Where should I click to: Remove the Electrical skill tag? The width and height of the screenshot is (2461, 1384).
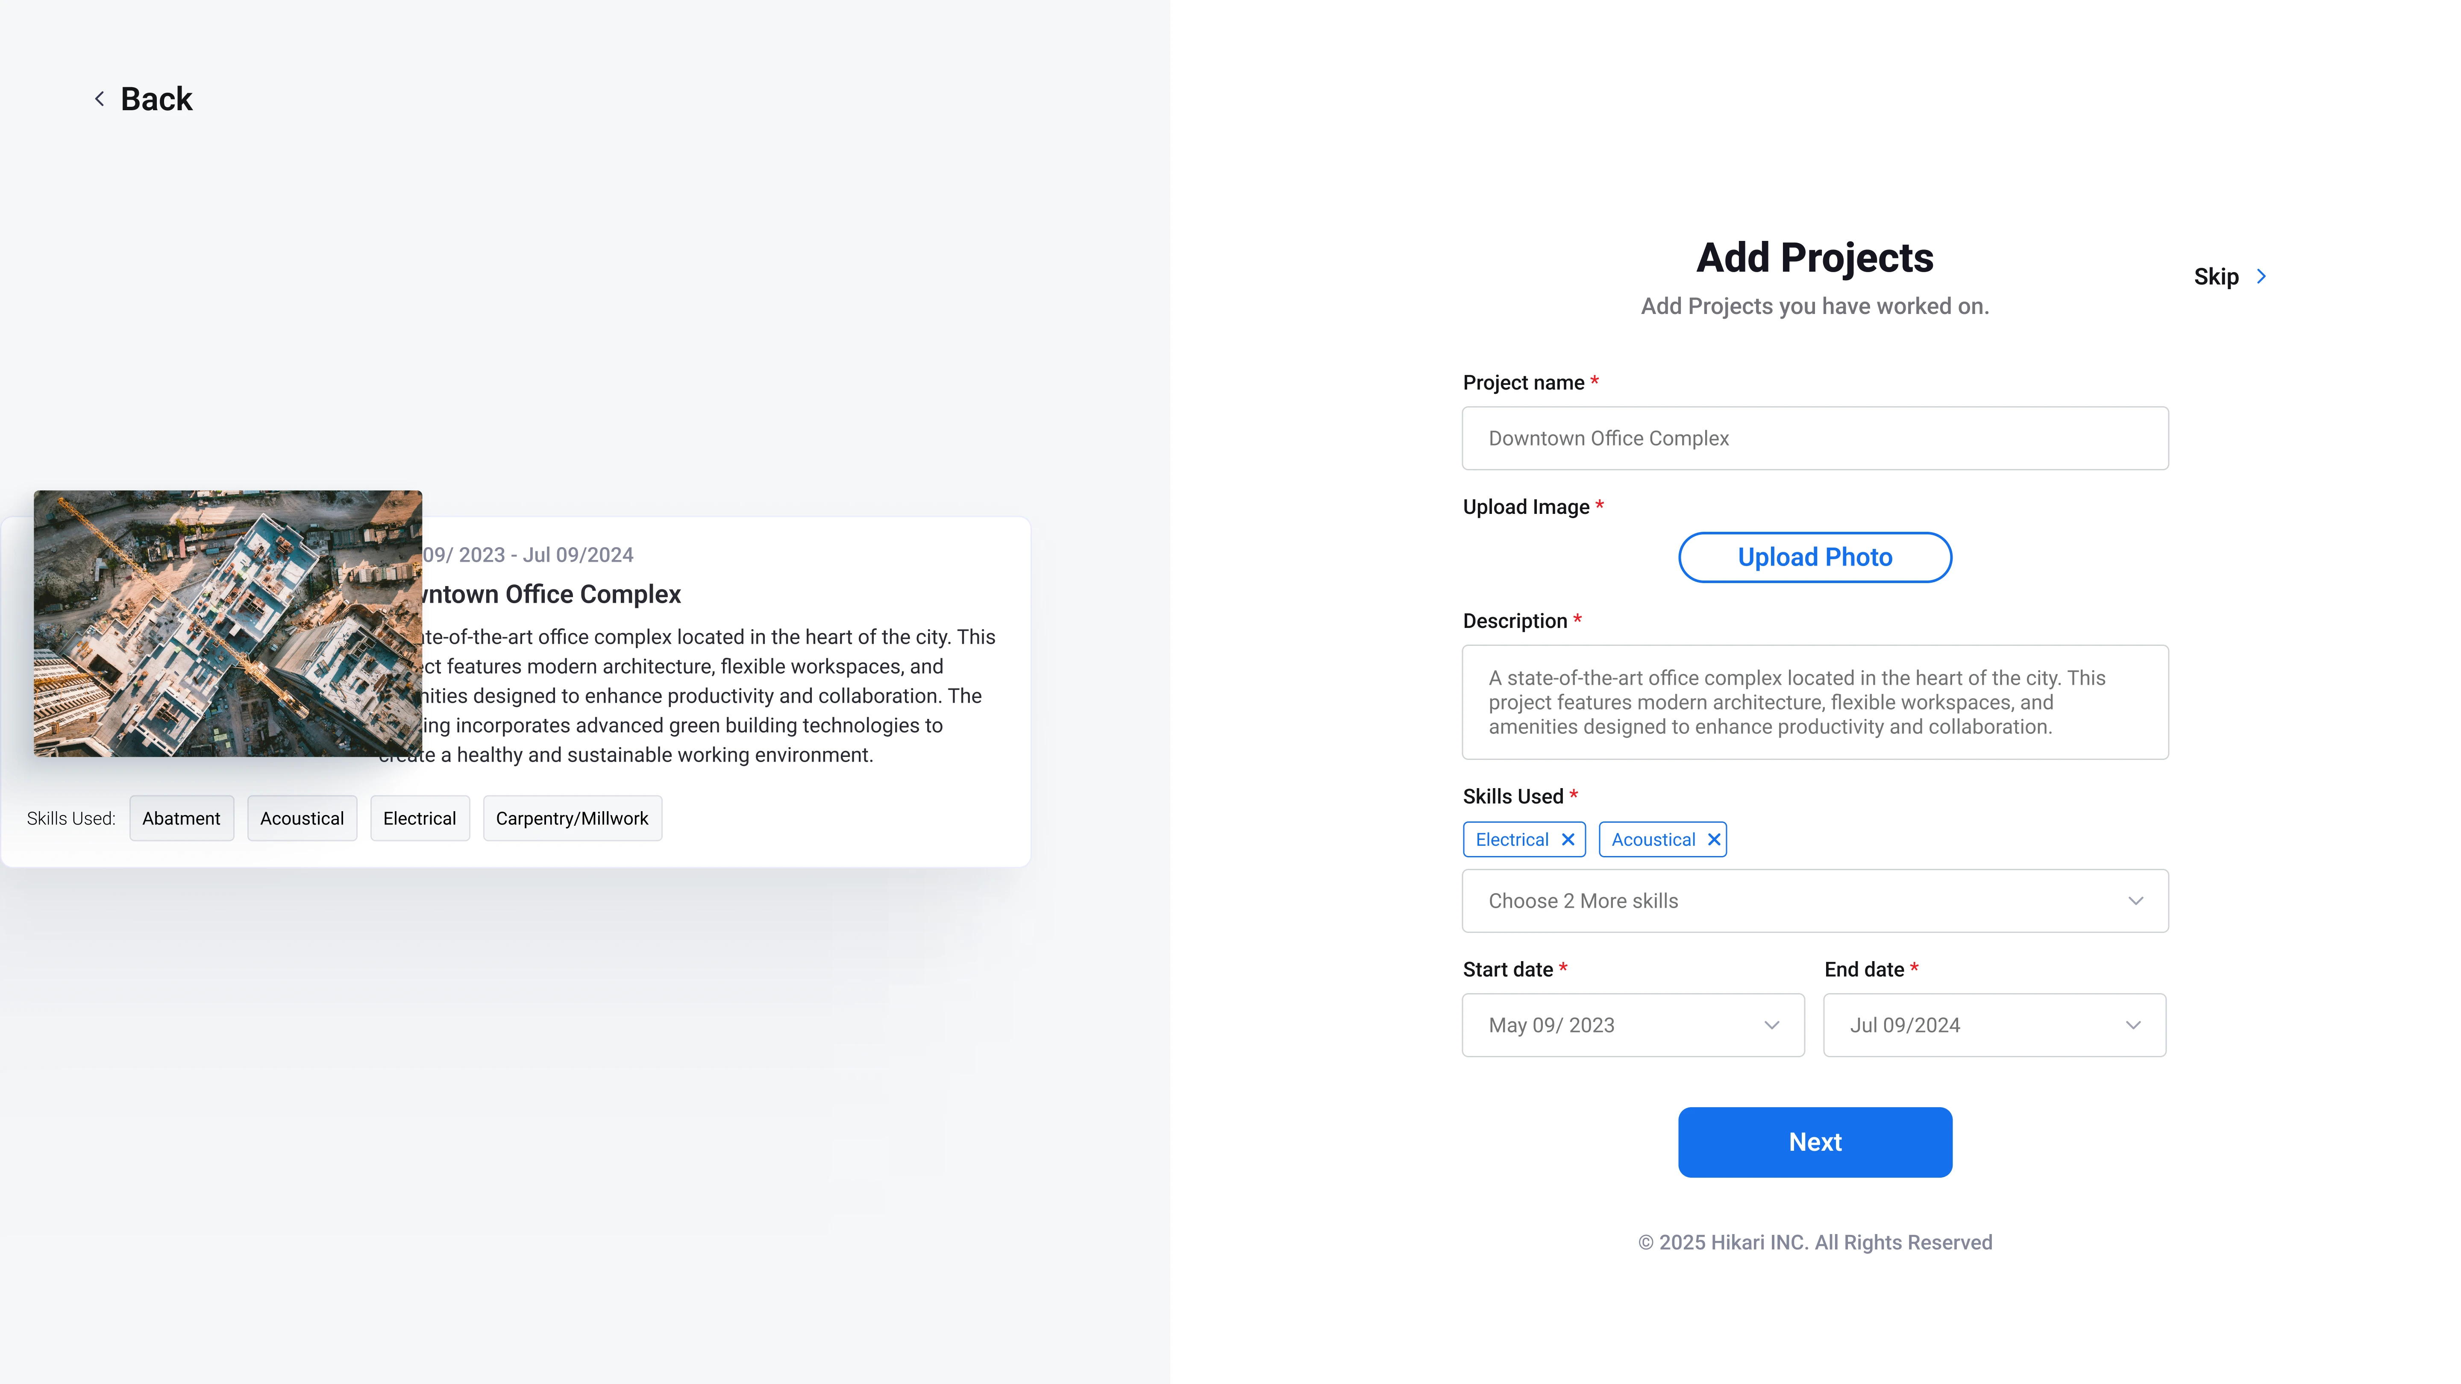[1568, 839]
